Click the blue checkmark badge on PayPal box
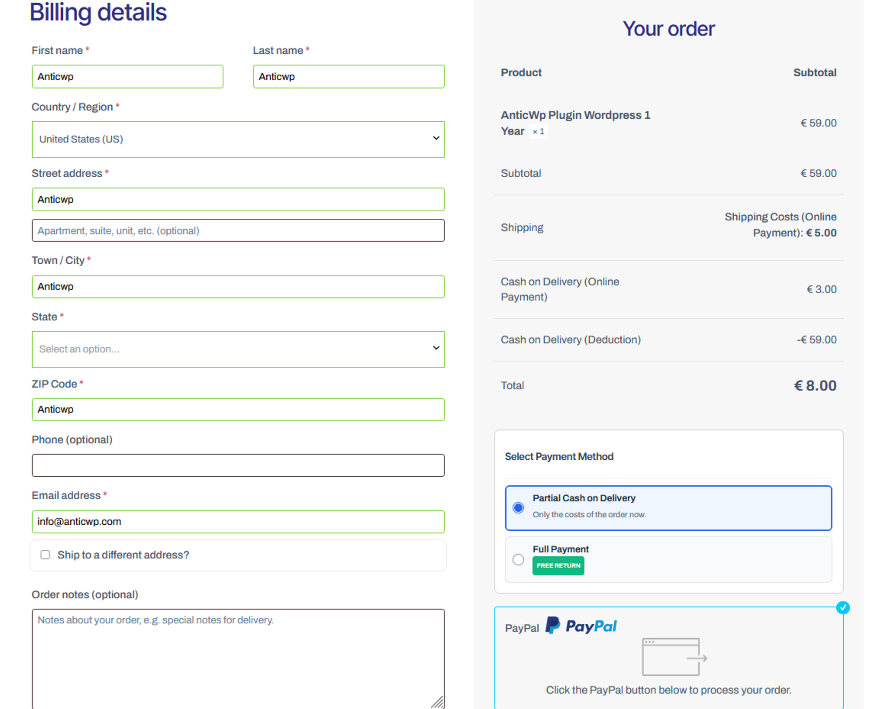The height and width of the screenshot is (709, 873). pos(842,608)
